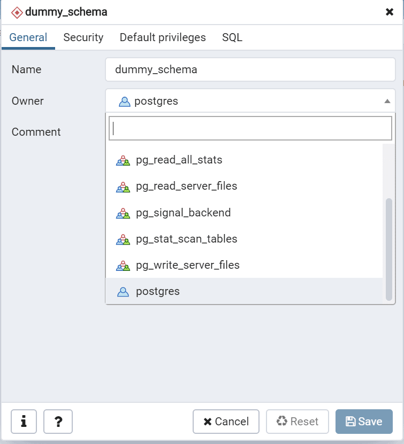The height and width of the screenshot is (444, 404).
Task: Click the user icon beside postgres option
Action: coord(123,292)
